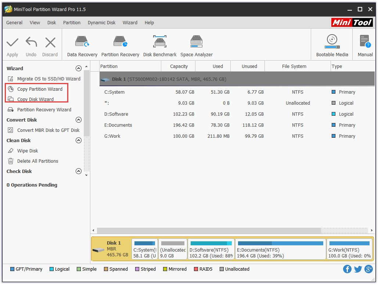378x285 pixels.
Task: Open the Facebook share icon
Action: [347, 269]
